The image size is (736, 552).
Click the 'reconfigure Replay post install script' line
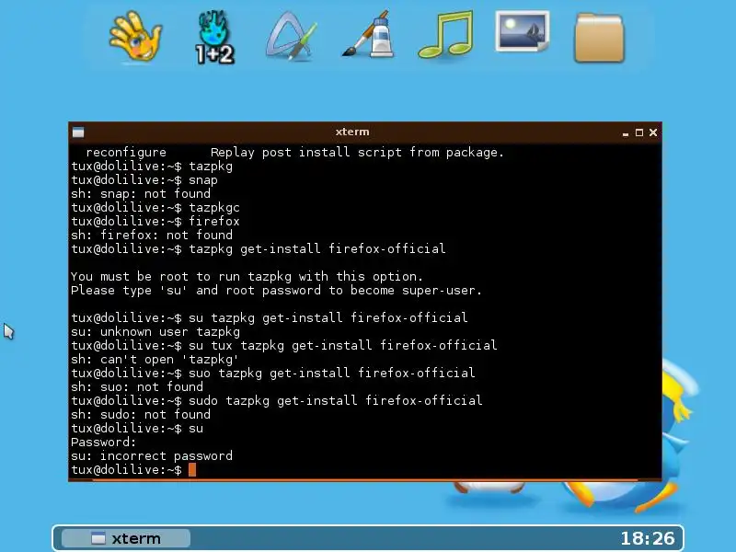point(294,152)
